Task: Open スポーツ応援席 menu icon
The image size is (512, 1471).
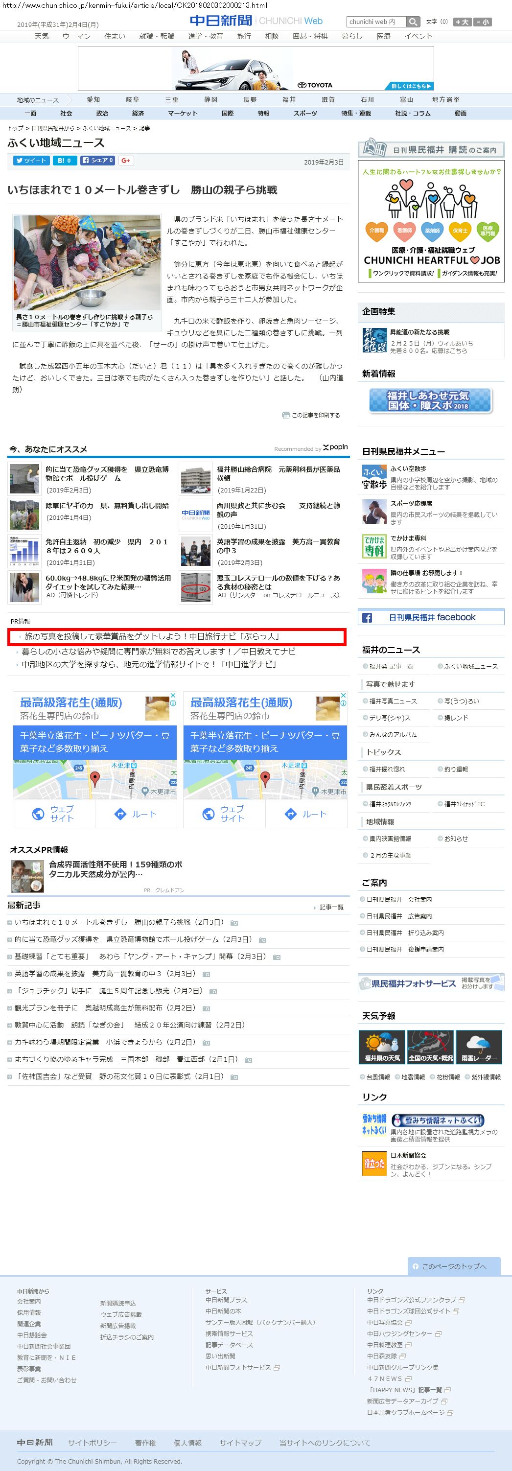Action: pos(374,512)
